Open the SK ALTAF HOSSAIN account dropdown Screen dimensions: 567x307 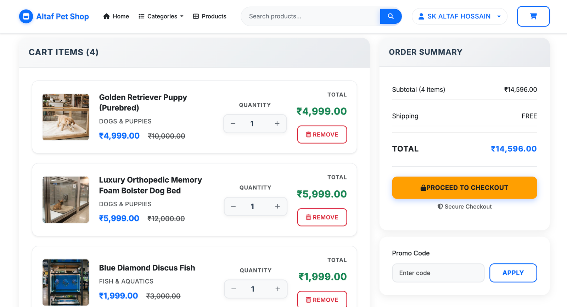(460, 16)
